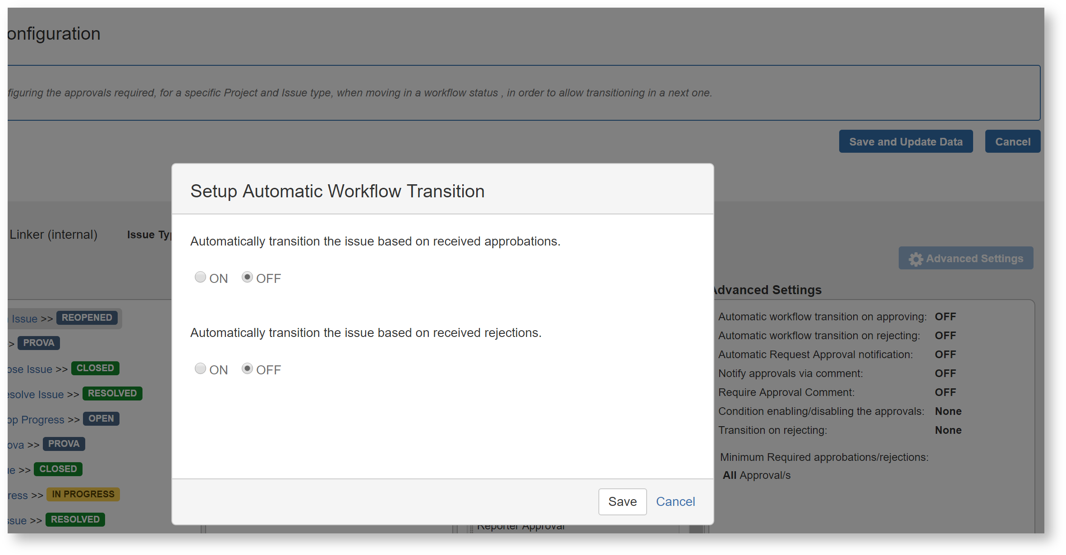This screenshot has height=555, width=1066.
Task: Click the last RESOLVED status badge
Action: click(75, 519)
